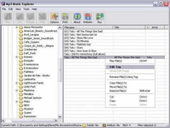Sort by the Filename column header
The width and height of the screenshot is (170, 128).
tap(88, 27)
